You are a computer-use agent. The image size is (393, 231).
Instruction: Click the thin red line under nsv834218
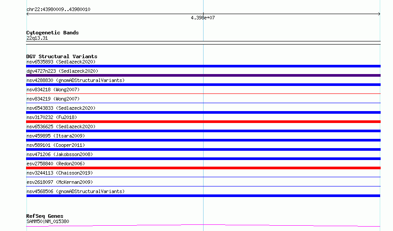tap(203, 93)
